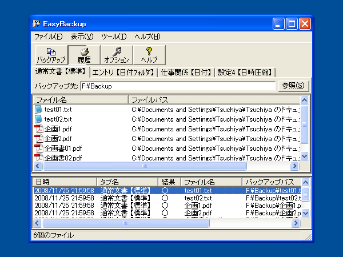The height and width of the screenshot is (257, 343).
Task: Click the 企画2.pdf PDF icon
Action: click(39, 138)
